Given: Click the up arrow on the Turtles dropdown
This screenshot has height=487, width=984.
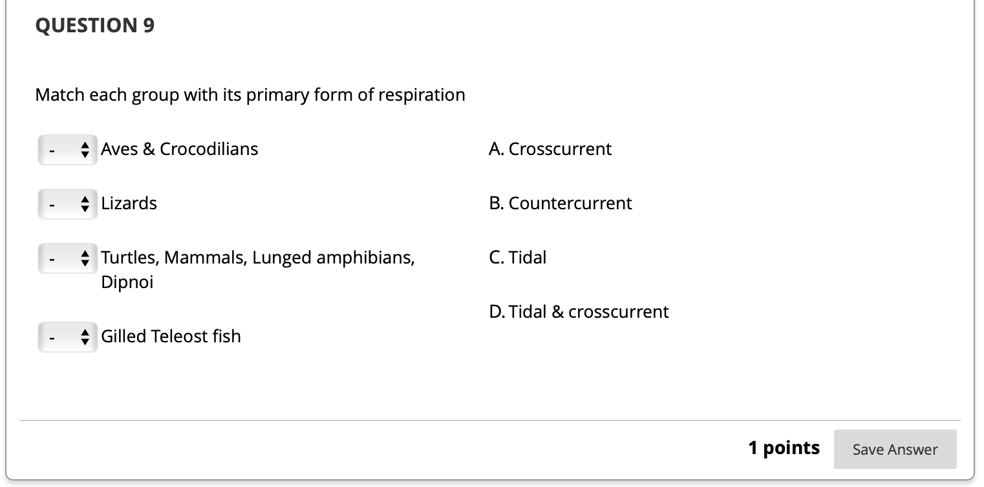Looking at the screenshot, I should click(x=85, y=254).
